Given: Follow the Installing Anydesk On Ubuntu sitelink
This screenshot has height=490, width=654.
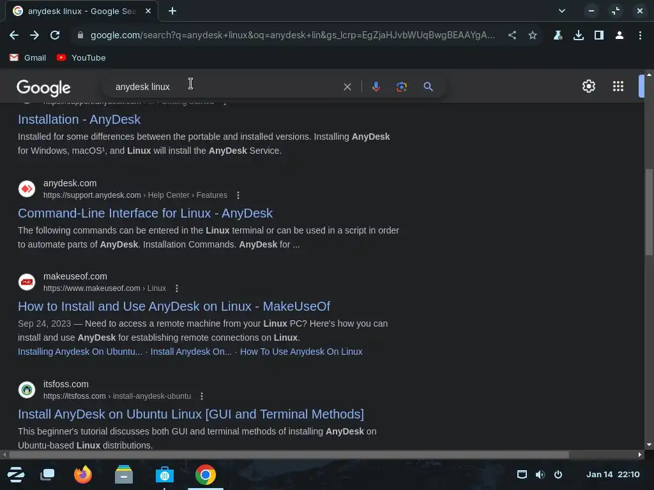Looking at the screenshot, I should coord(80,352).
